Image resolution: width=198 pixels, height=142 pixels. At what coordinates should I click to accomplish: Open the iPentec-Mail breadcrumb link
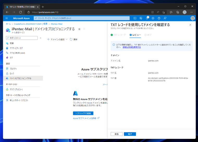(x=57, y=24)
